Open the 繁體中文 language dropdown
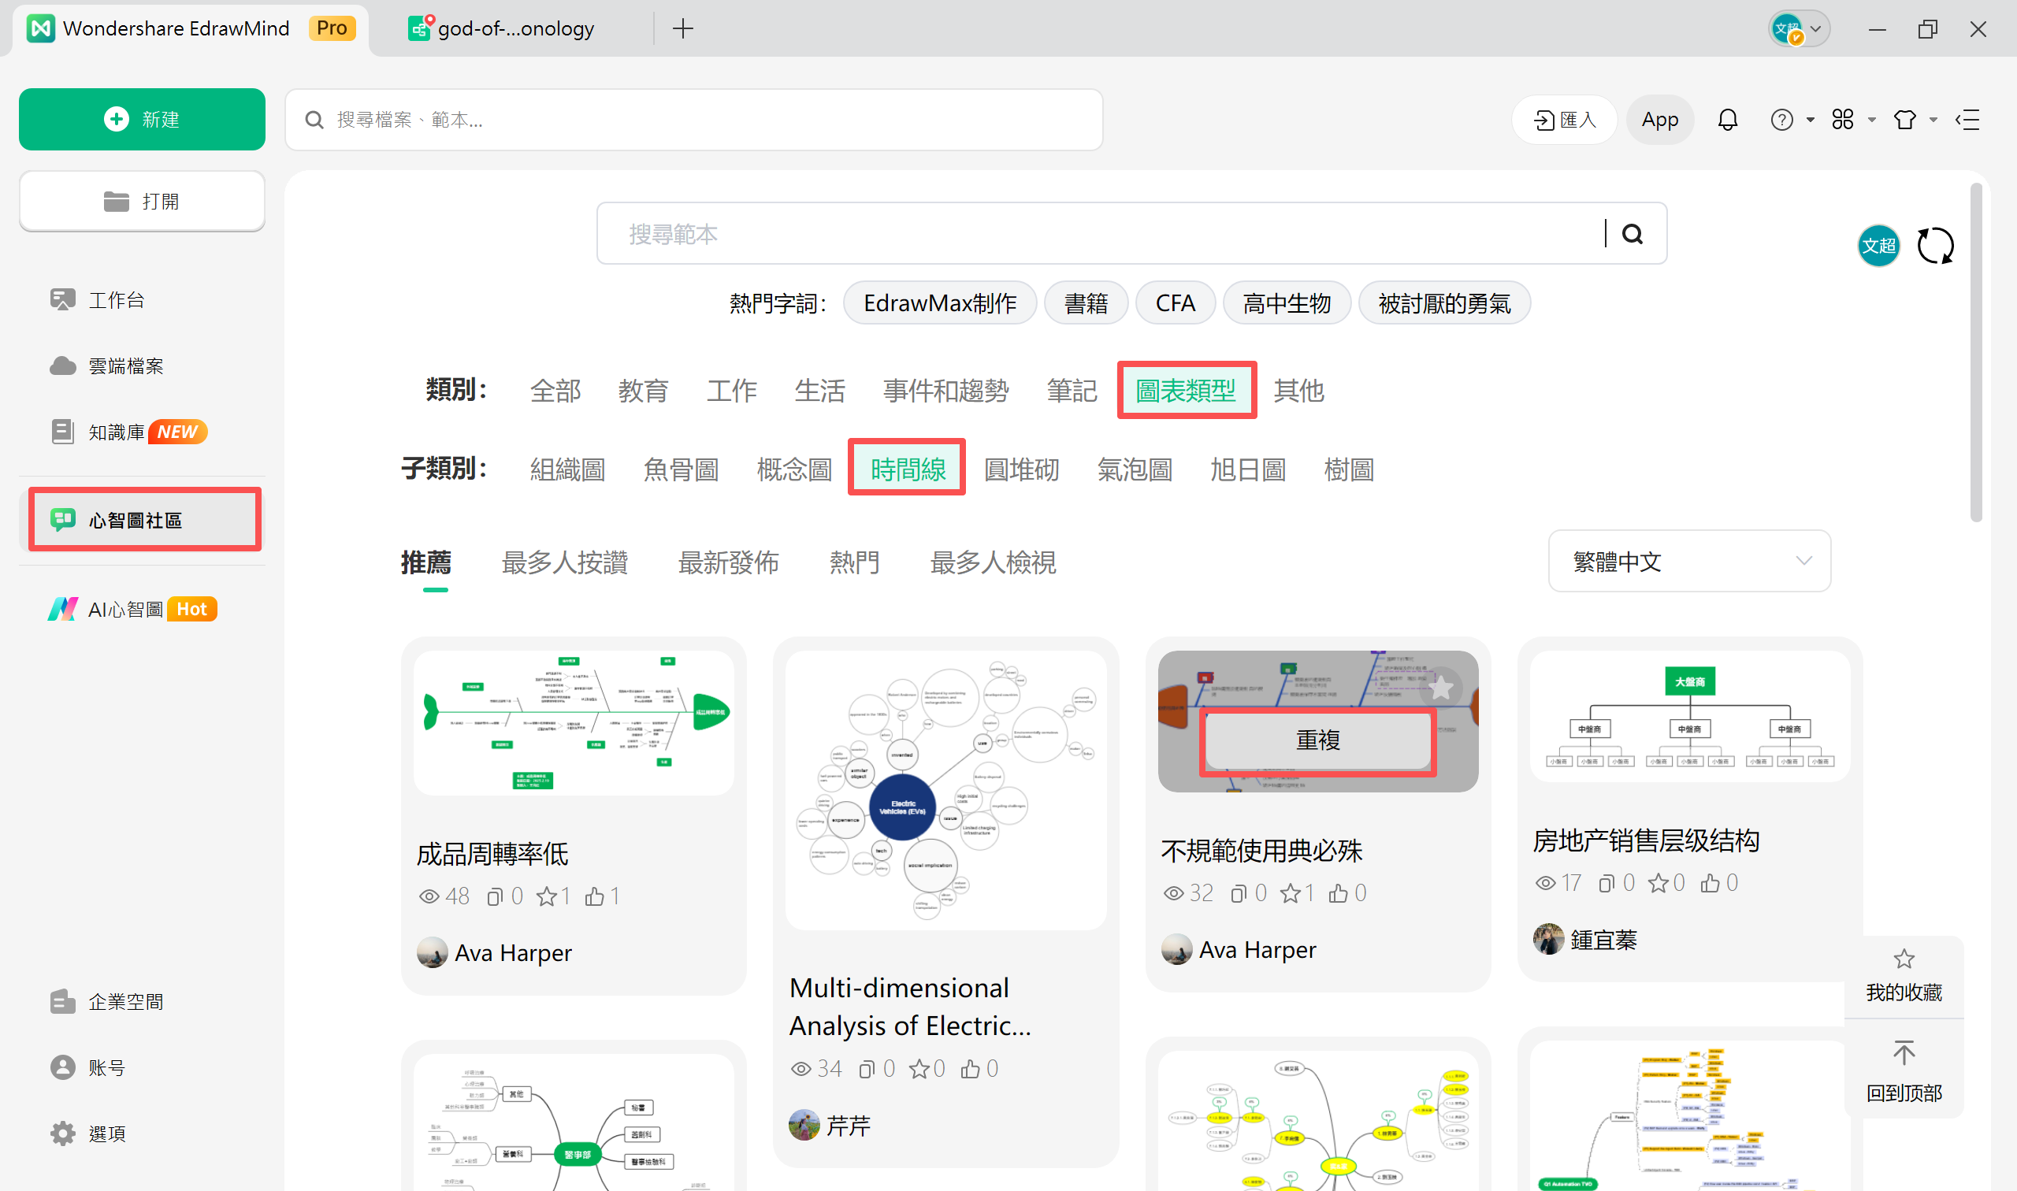Viewport: 2017px width, 1191px height. [1688, 561]
